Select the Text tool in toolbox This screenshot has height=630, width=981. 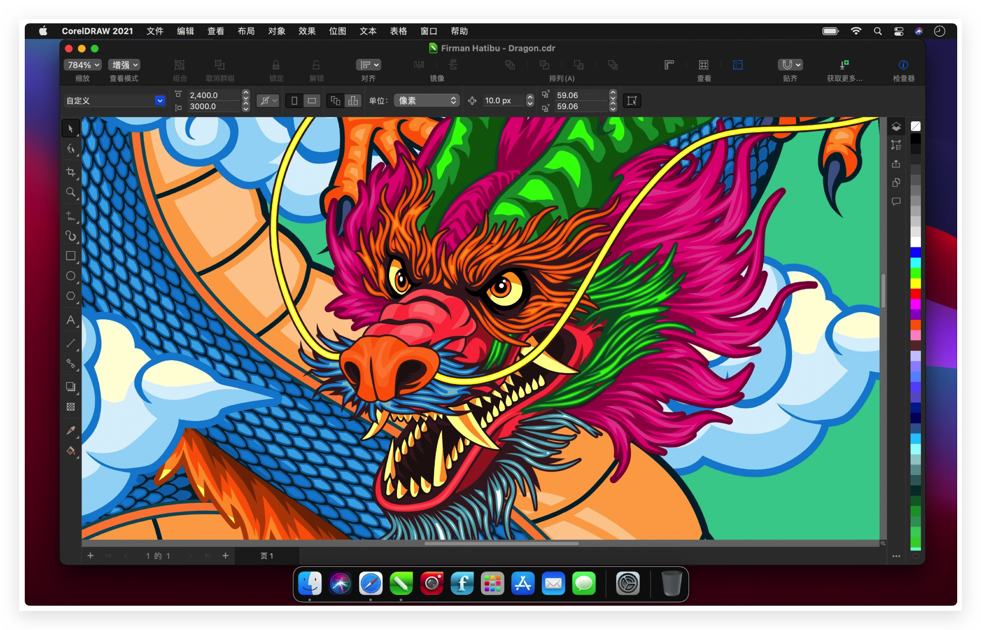tap(70, 320)
